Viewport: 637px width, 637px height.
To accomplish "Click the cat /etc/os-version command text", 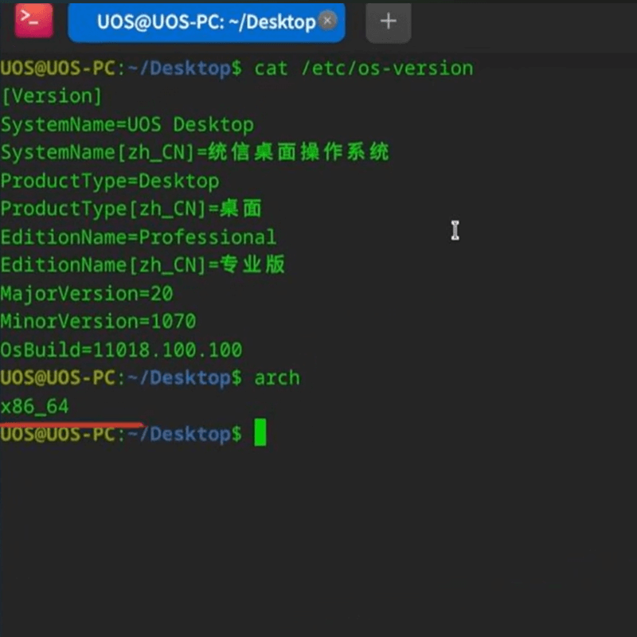I will point(364,68).
